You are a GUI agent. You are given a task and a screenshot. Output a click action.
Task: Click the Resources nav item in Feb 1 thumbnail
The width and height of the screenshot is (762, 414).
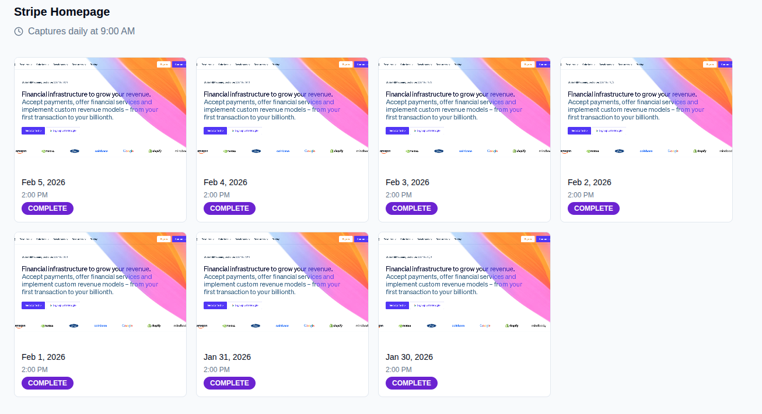[x=79, y=239]
